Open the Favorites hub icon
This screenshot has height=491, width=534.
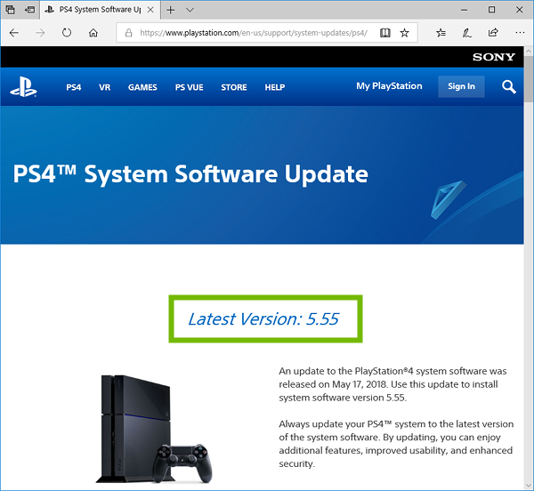[441, 33]
